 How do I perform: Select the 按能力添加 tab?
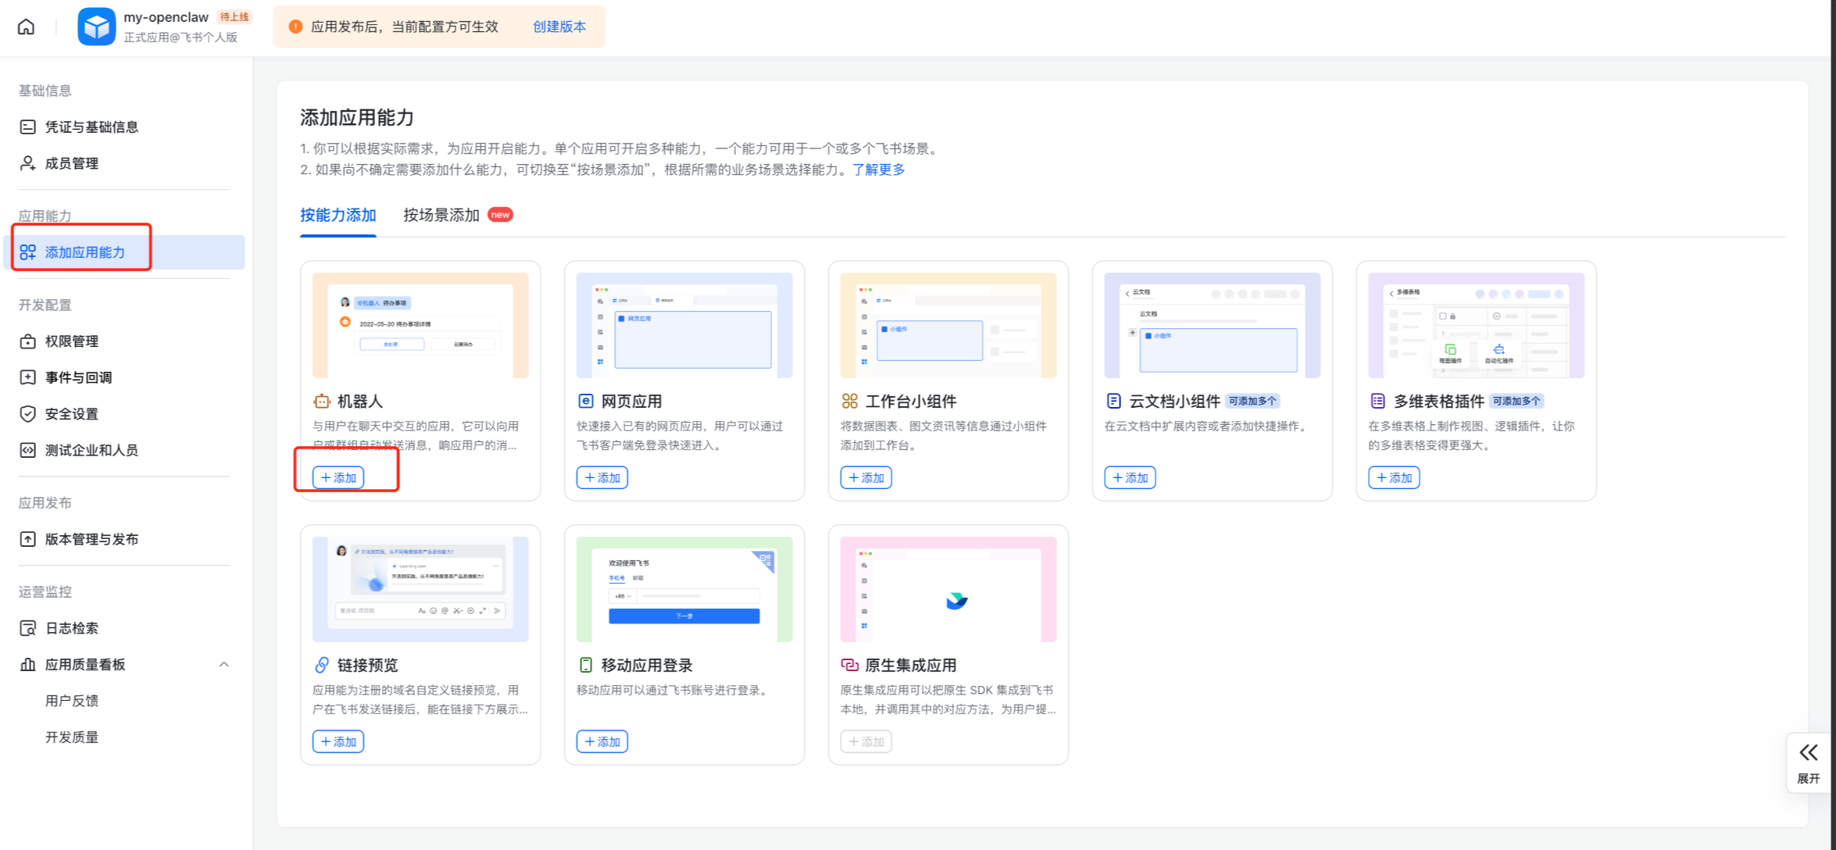coord(338,215)
